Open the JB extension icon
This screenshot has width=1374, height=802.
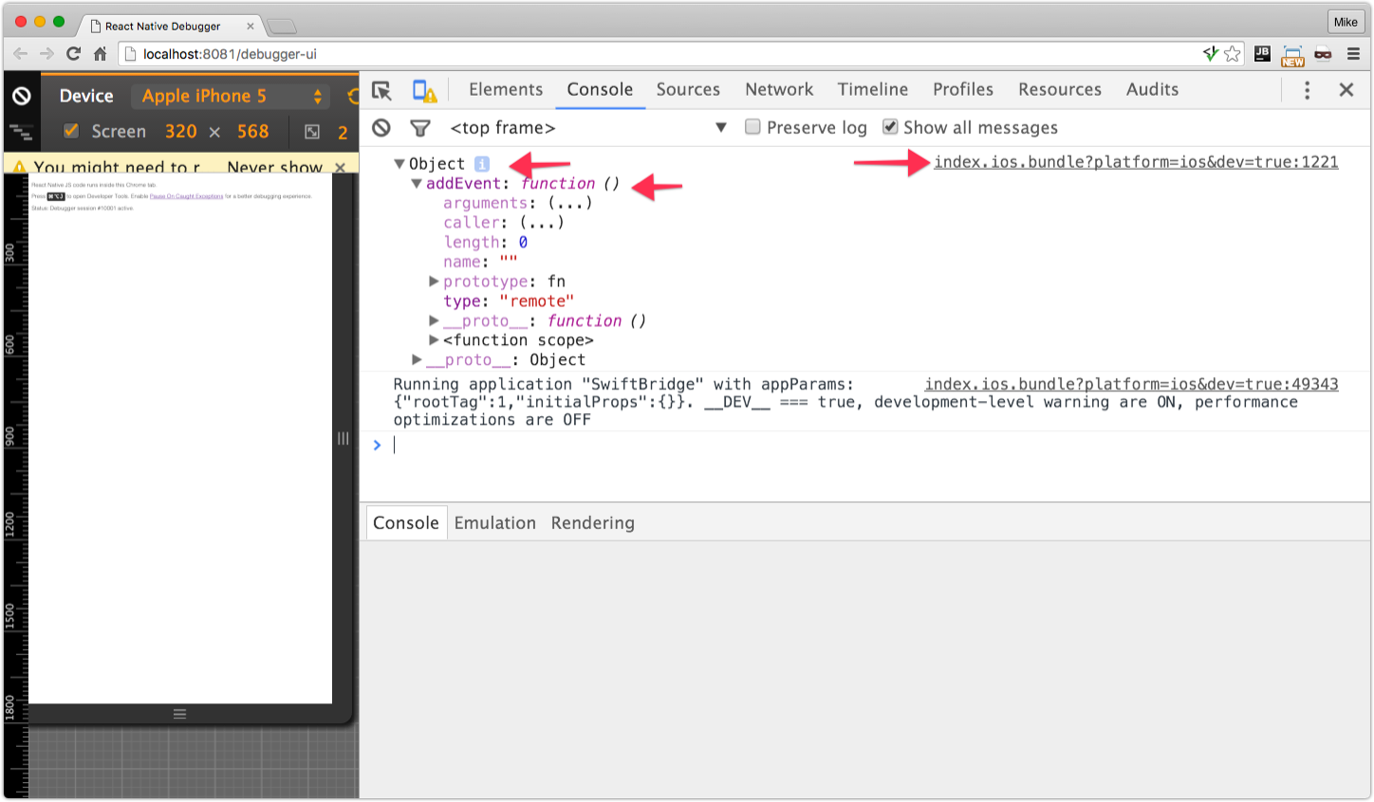1262,54
